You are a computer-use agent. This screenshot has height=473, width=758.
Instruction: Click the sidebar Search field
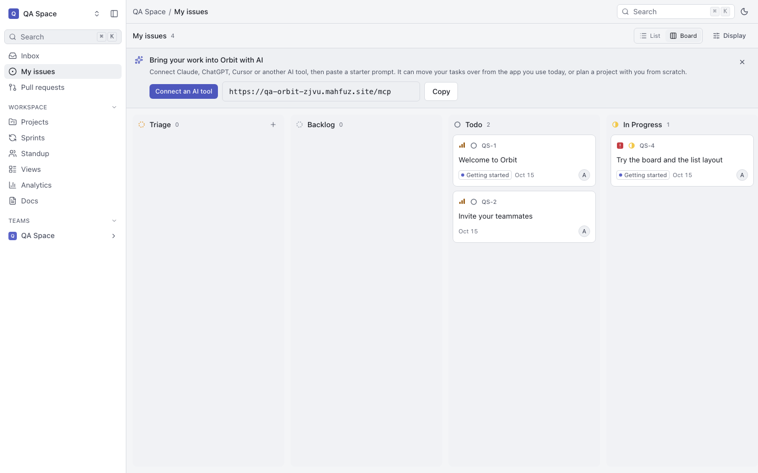point(63,37)
